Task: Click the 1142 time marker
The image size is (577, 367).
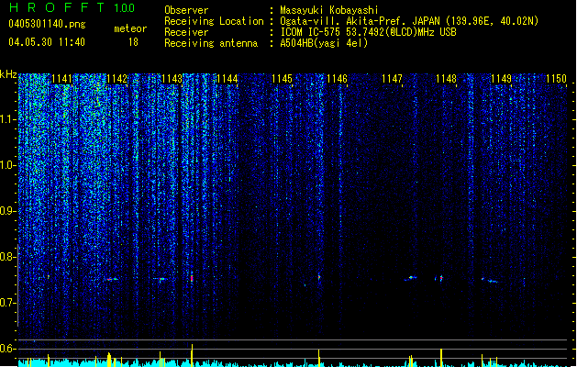Action: (117, 79)
